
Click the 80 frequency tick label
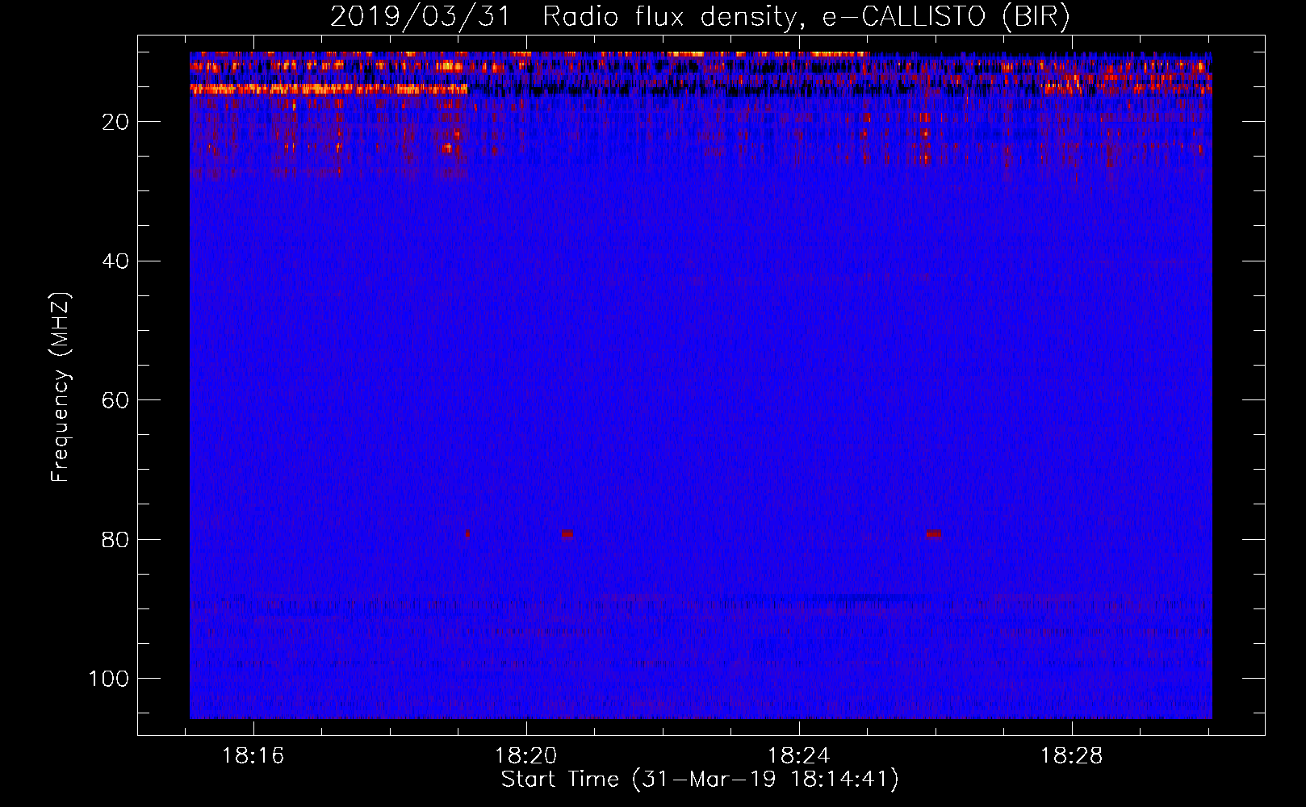click(116, 539)
